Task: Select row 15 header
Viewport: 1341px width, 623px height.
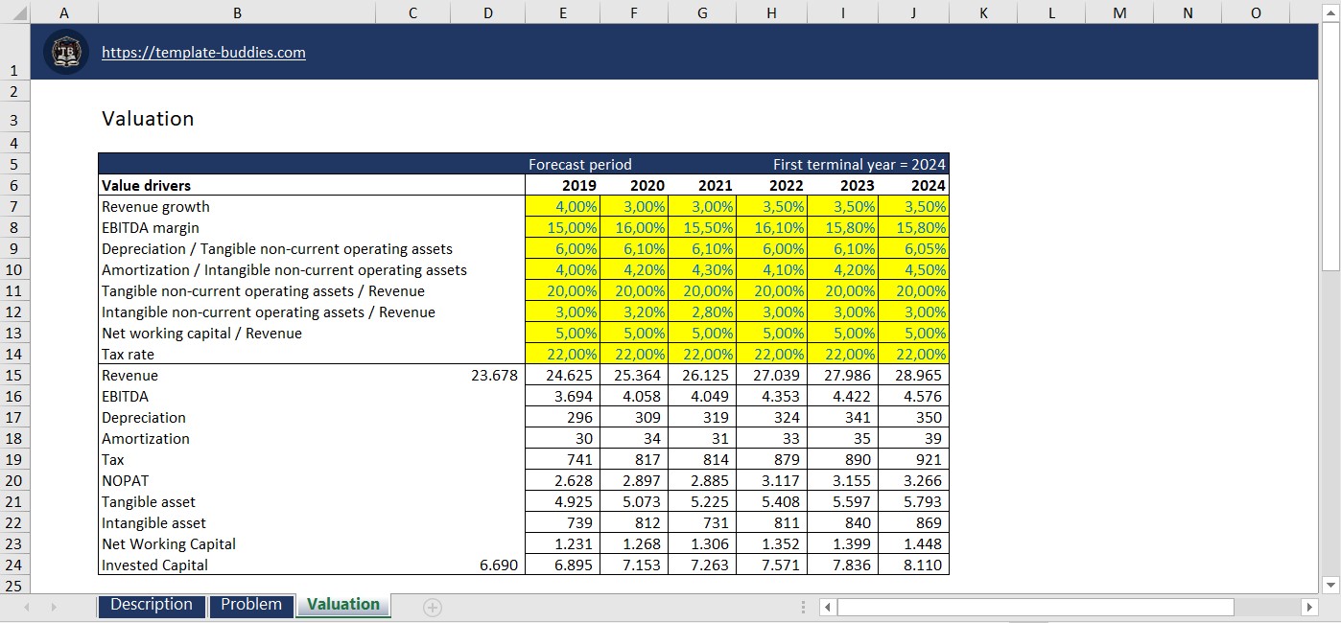Action: coord(14,375)
